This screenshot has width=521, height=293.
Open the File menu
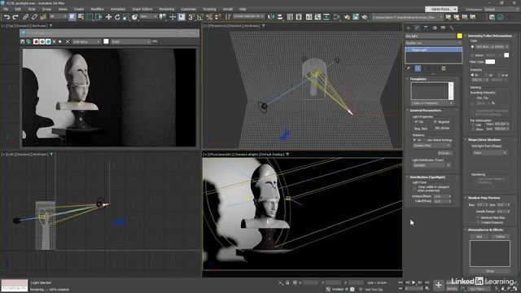coord(6,9)
